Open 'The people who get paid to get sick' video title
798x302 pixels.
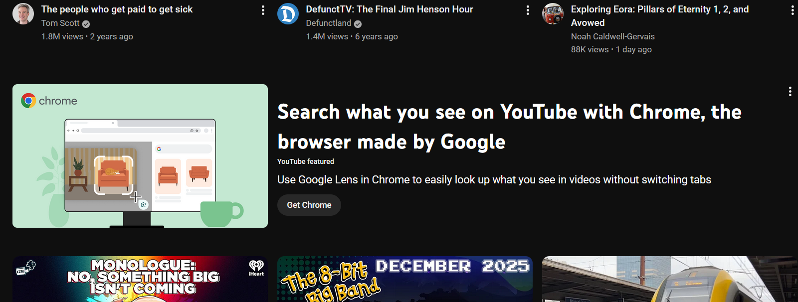click(x=117, y=9)
